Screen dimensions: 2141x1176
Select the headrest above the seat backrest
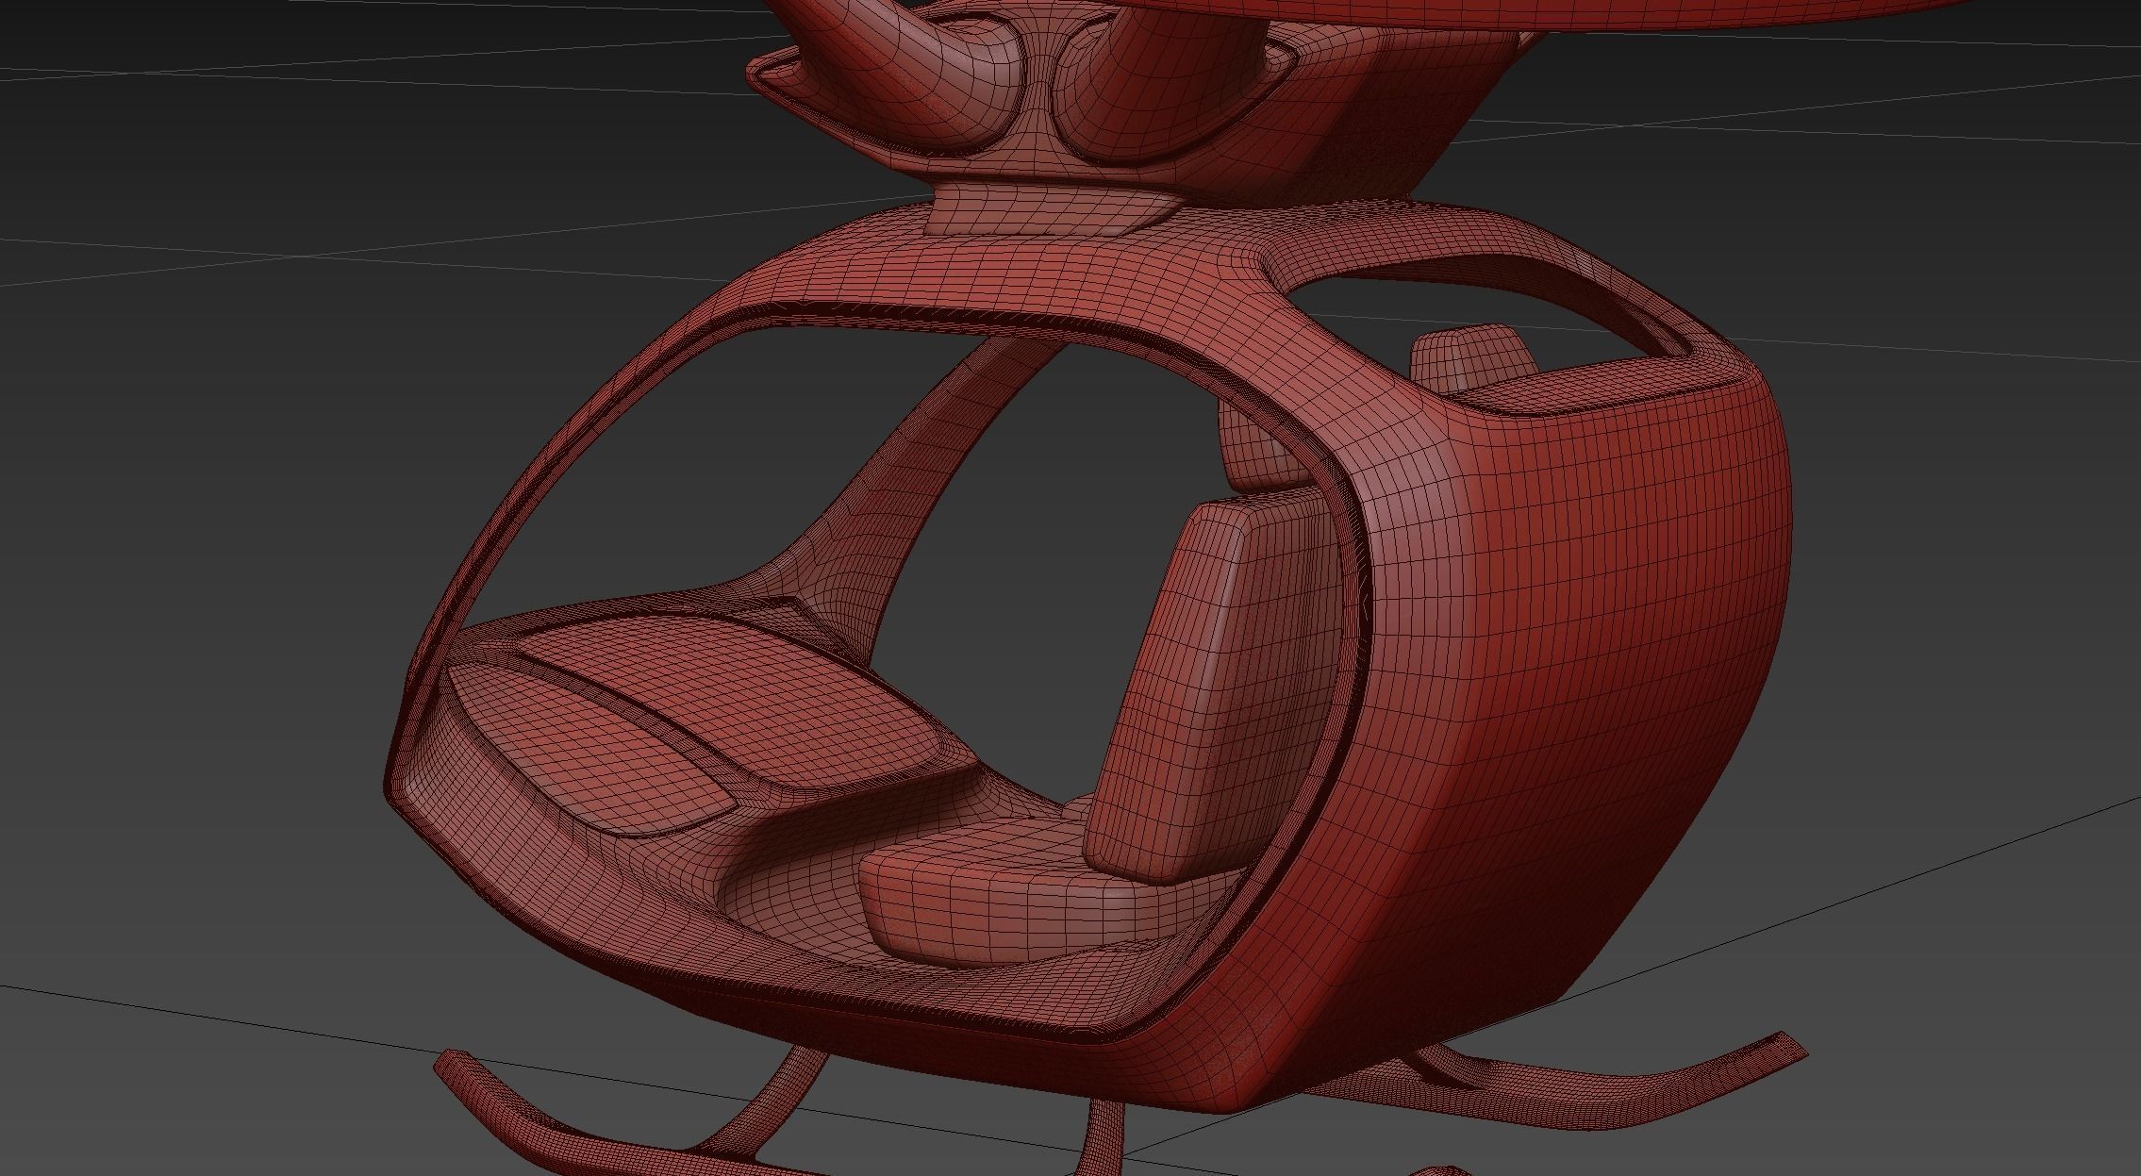[x=1262, y=449]
